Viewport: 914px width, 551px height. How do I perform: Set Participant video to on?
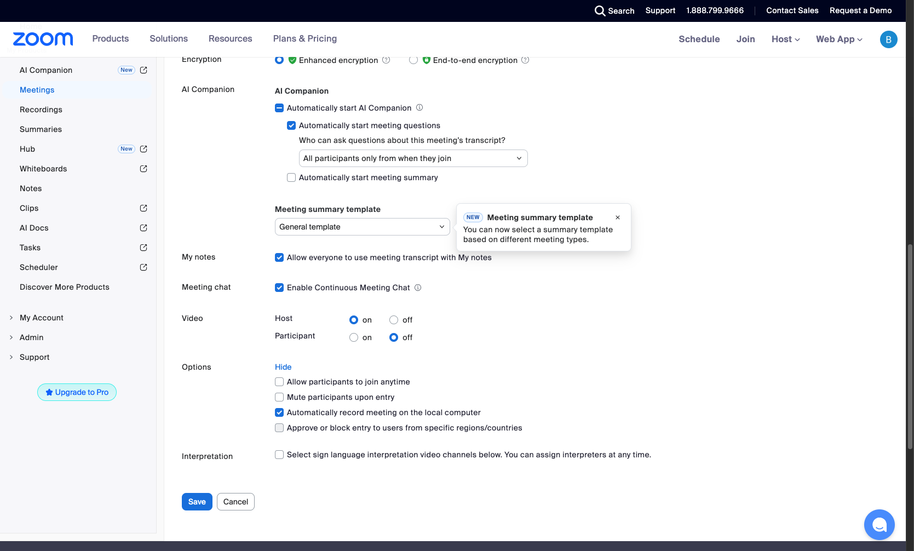(354, 337)
